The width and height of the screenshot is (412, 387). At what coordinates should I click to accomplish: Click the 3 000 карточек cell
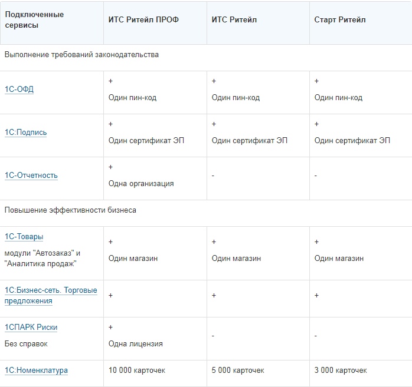(341, 371)
